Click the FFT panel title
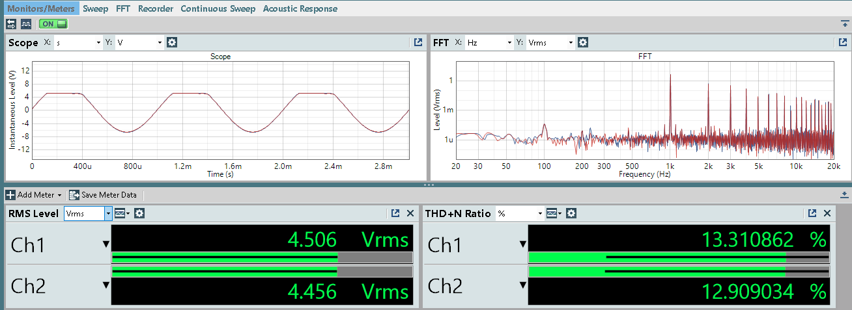The image size is (852, 310). coord(441,43)
